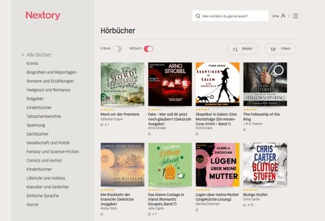Expand the Filtern filter options
Viewport: 325px width, 221px height.
coord(280,49)
